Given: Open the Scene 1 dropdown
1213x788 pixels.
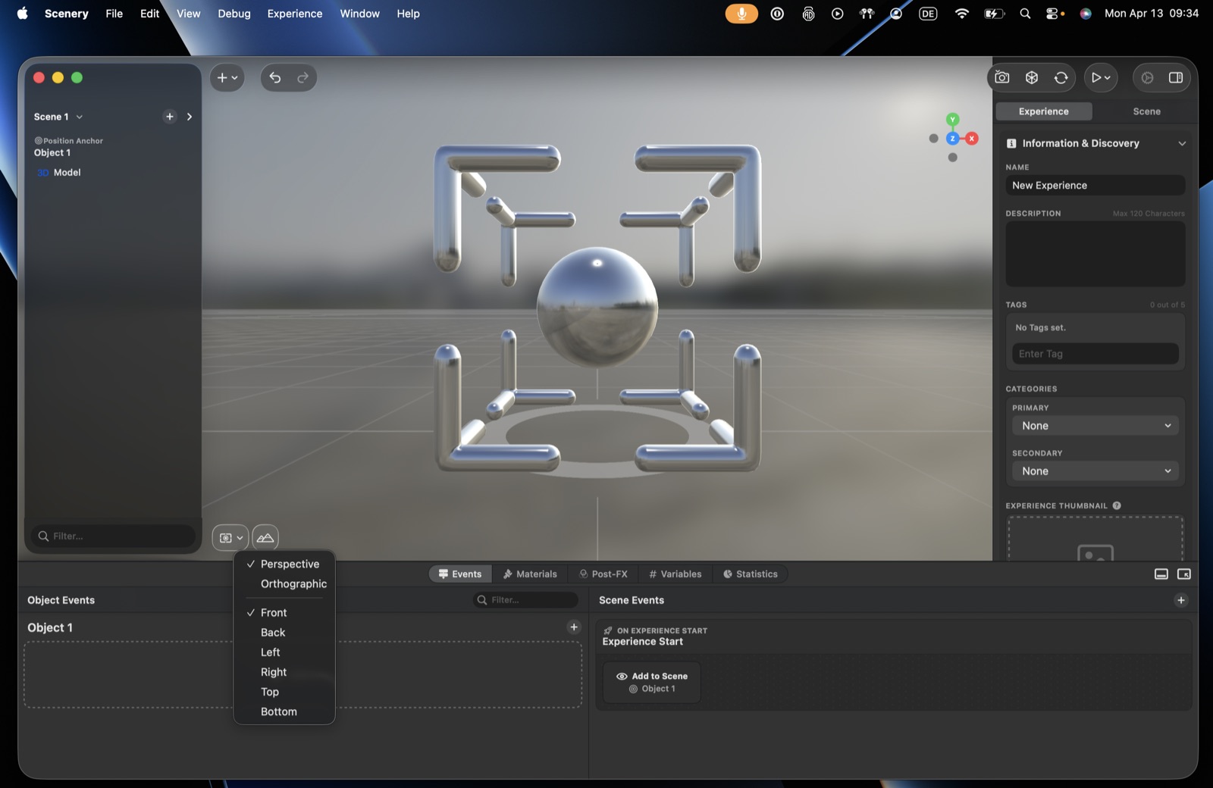Looking at the screenshot, I should 58,117.
